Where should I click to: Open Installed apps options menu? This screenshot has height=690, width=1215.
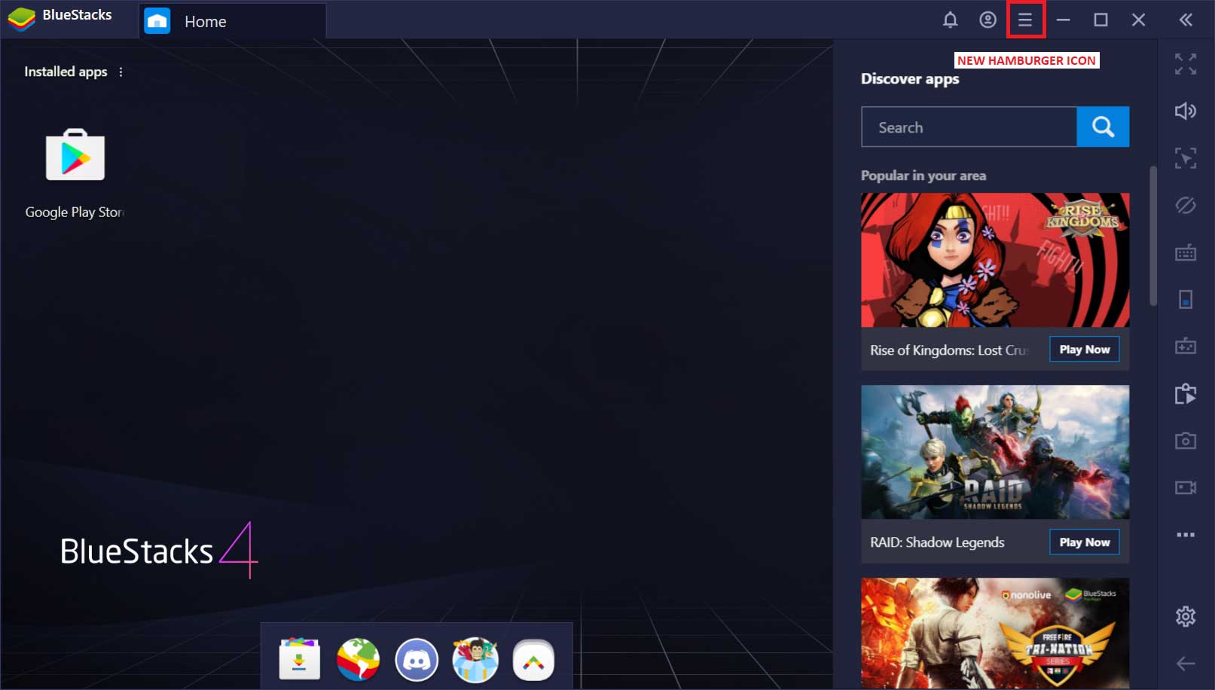[121, 72]
